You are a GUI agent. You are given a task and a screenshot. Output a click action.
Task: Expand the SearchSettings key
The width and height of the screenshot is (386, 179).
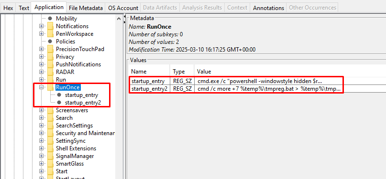point(41,126)
